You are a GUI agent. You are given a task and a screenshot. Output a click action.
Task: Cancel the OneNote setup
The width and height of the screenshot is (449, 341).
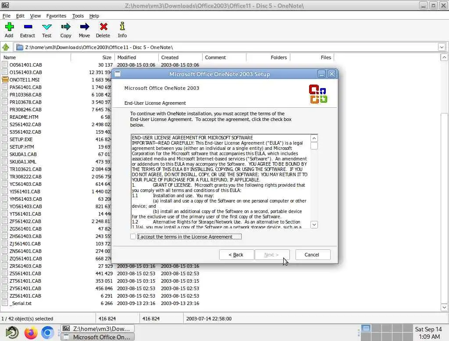312,255
